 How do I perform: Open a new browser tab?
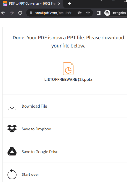click(x=69, y=3)
